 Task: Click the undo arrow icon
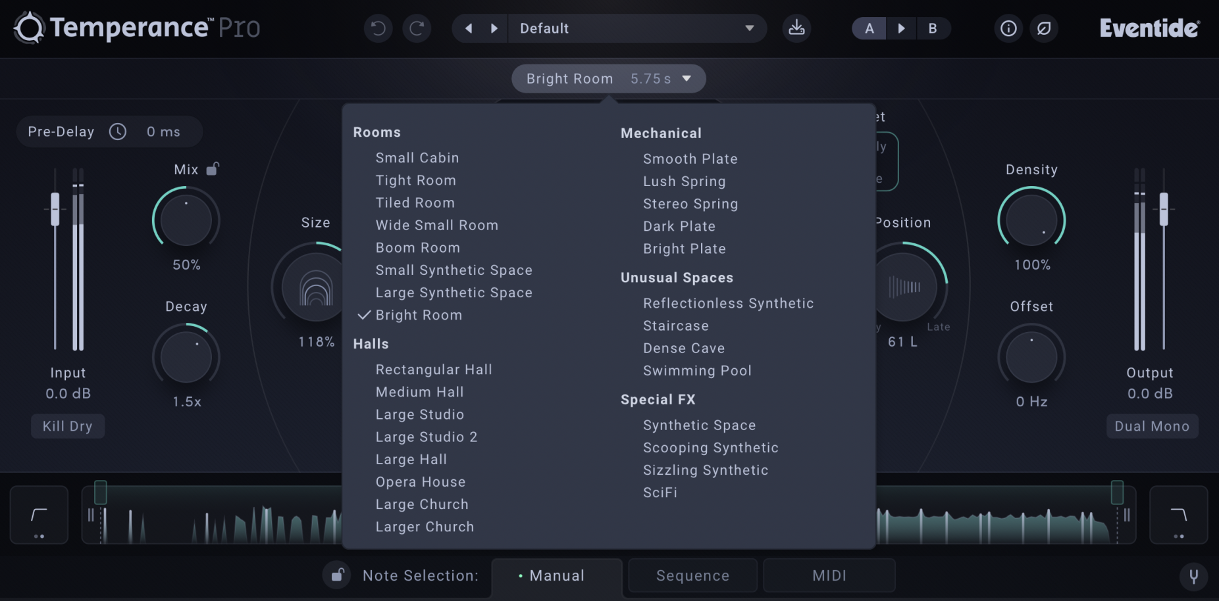pos(378,28)
